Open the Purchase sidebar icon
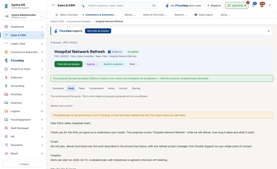Screen dimensions: 277x169 (x=6, y=94)
